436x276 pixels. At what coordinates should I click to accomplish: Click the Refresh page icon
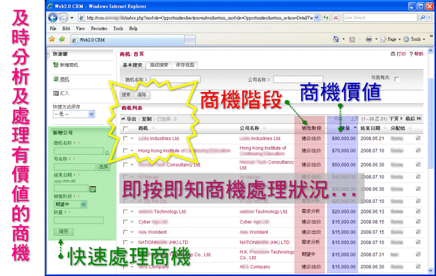click(x=325, y=17)
